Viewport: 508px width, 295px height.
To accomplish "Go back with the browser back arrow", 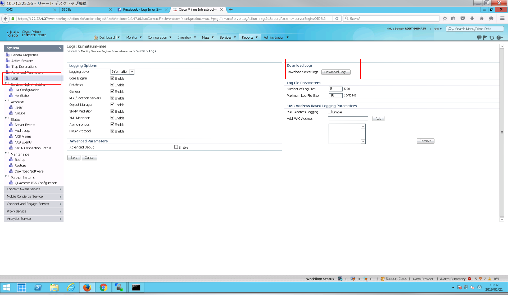I will coord(6,19).
